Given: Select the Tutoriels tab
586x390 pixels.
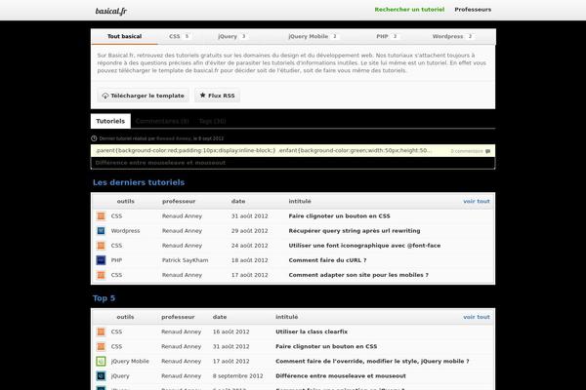Looking at the screenshot, I should [110, 121].
